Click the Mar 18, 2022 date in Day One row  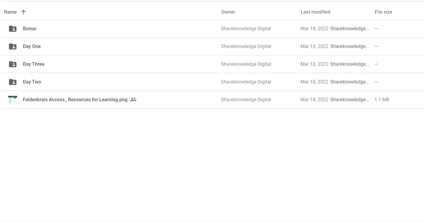click(x=314, y=47)
